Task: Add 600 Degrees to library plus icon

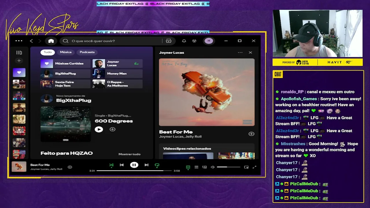Action: [112, 129]
